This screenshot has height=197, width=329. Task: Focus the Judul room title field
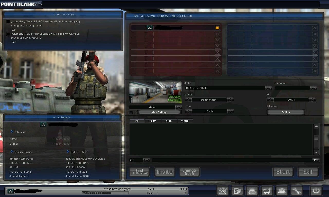(225, 88)
